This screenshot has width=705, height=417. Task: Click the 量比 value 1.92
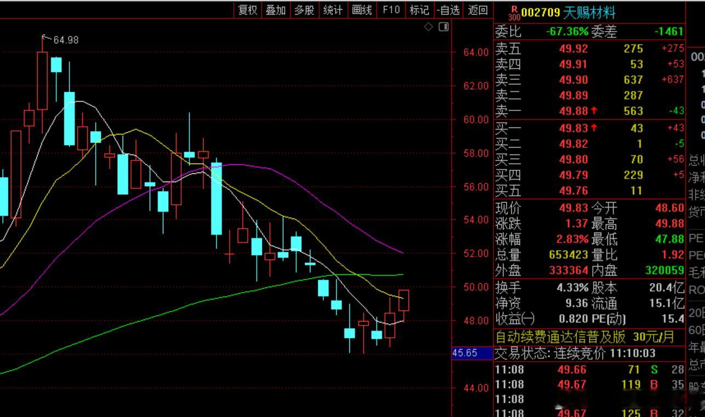[673, 255]
